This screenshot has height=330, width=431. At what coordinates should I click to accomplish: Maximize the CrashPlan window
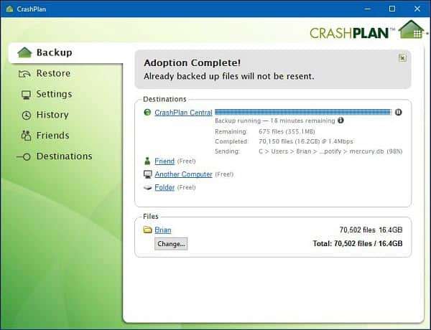(x=392, y=9)
